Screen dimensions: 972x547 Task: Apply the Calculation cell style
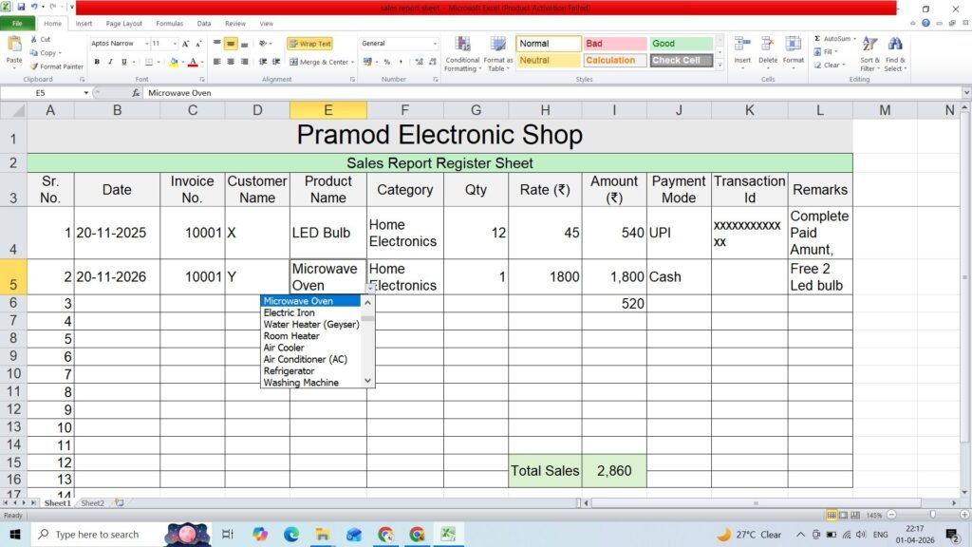click(614, 60)
